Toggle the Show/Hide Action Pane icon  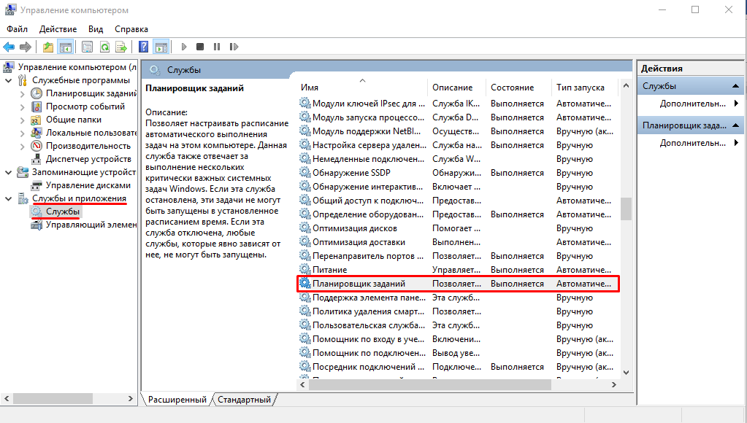pyautogui.click(x=161, y=47)
